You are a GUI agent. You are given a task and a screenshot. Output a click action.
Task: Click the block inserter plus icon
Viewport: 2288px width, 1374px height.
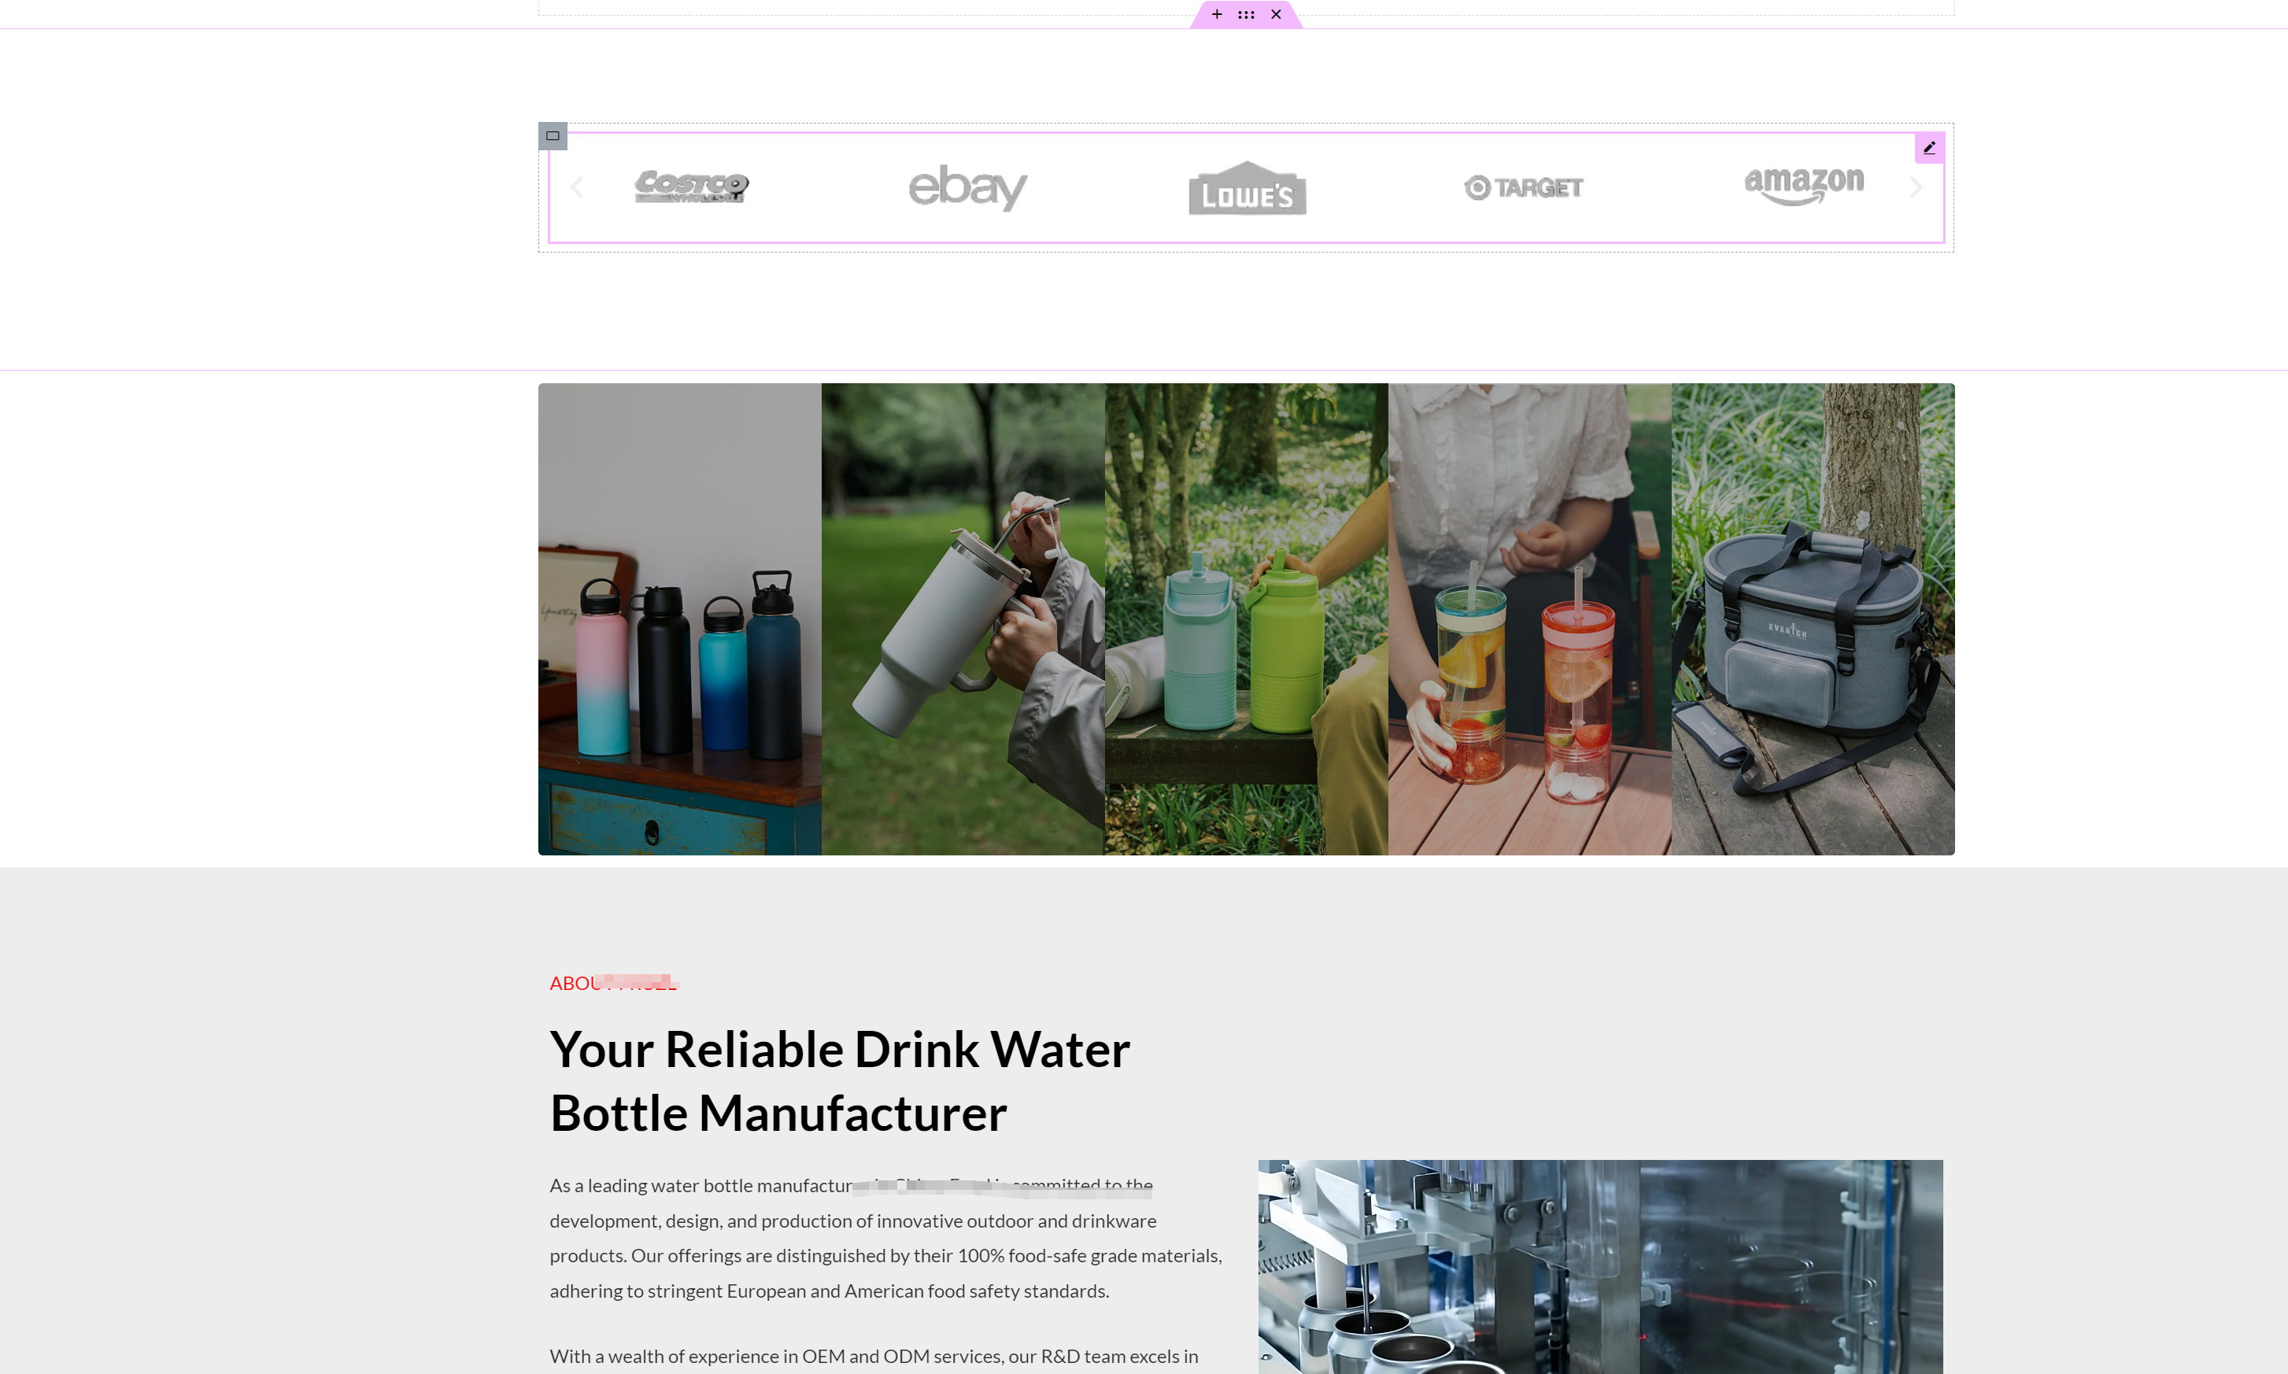click(1214, 13)
